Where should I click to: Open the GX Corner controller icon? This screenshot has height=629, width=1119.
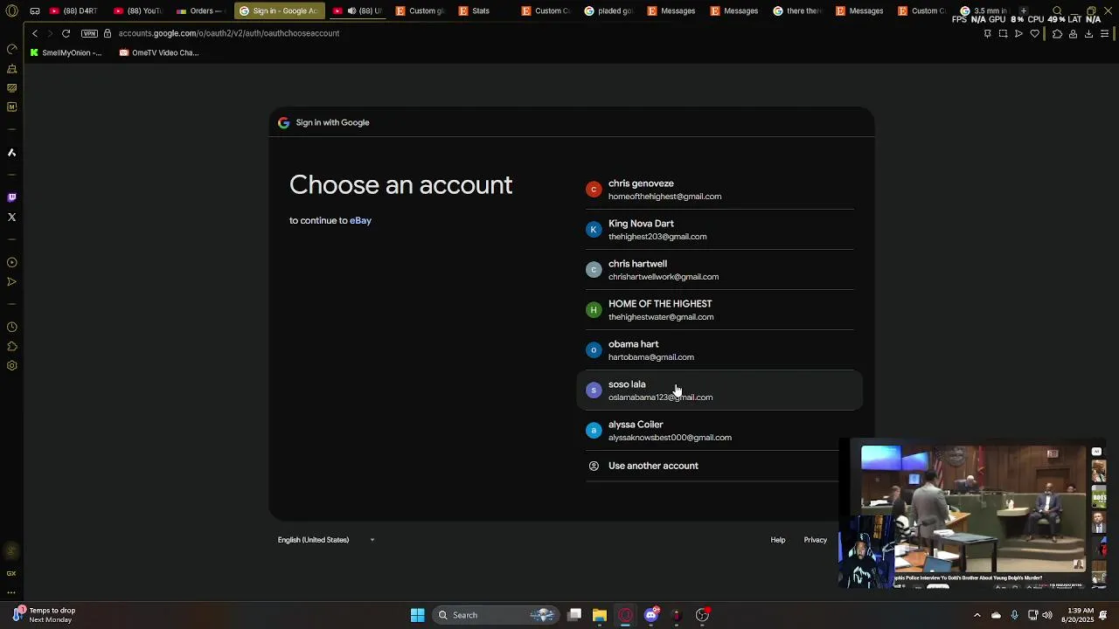[x=35, y=10]
